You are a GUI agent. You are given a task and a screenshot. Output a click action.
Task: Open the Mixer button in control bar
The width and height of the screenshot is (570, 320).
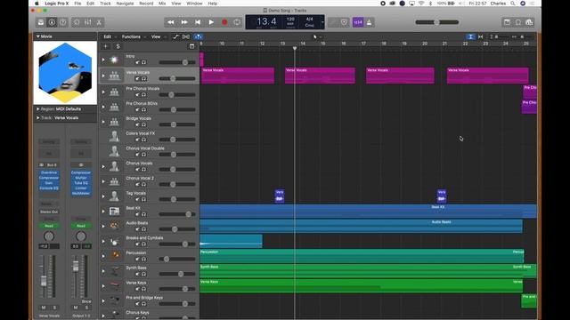88,22
